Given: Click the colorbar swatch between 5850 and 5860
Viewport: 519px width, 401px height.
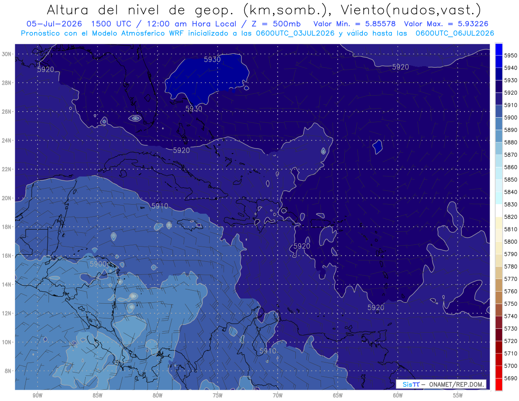Looking at the screenshot, I should tap(499, 173).
